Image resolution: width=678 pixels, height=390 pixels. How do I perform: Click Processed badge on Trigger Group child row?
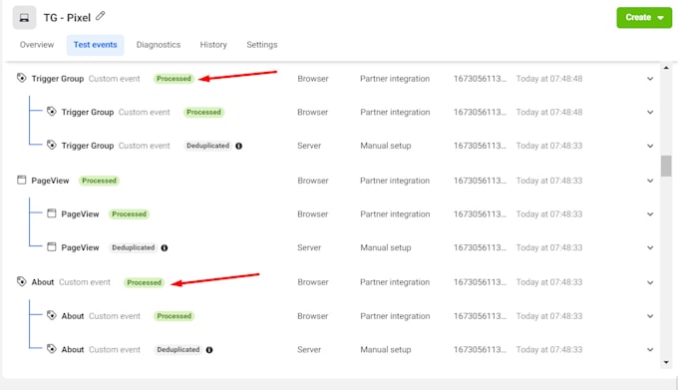(x=203, y=112)
